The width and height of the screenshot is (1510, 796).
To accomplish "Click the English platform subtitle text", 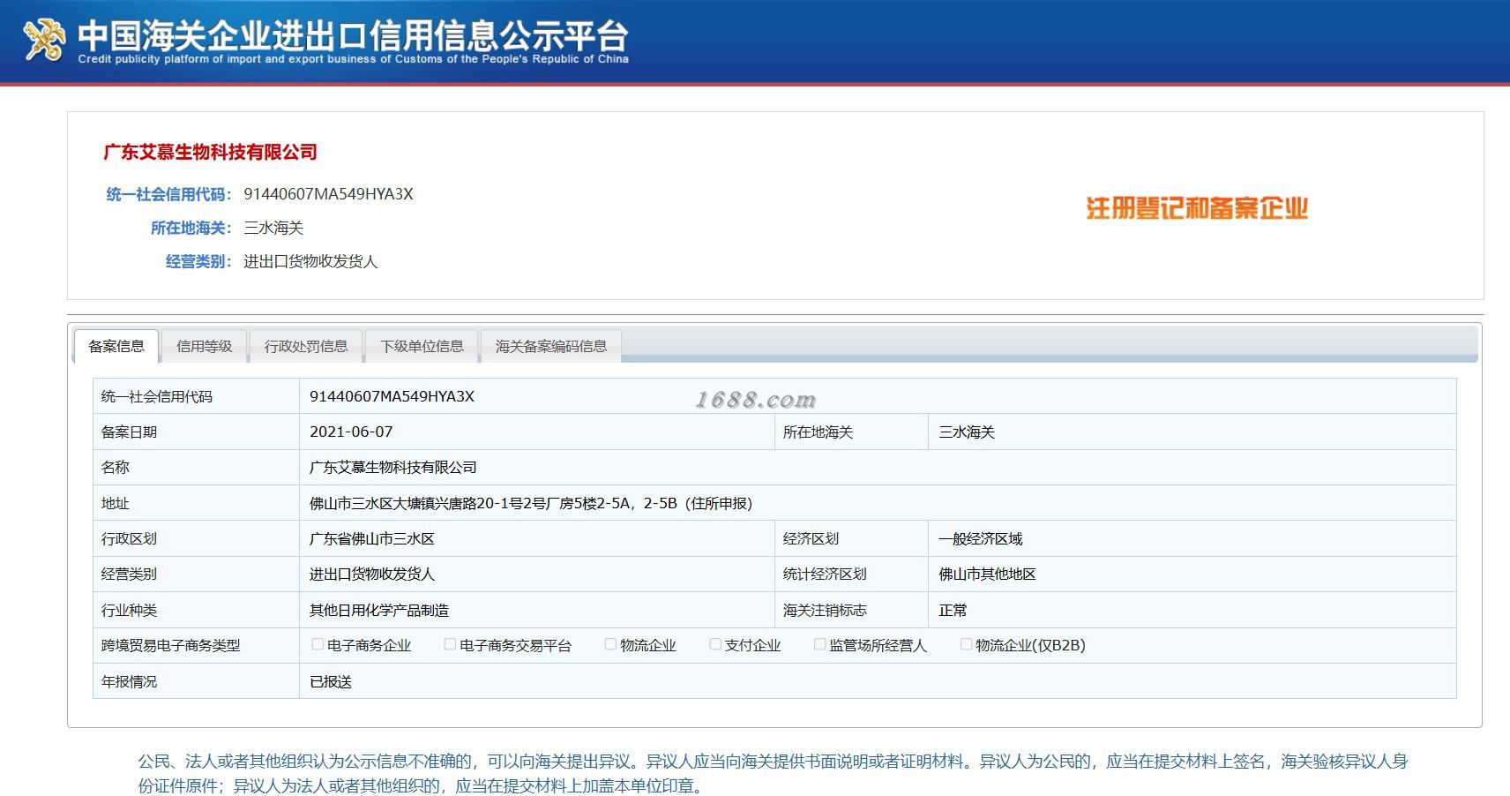I will (x=353, y=59).
